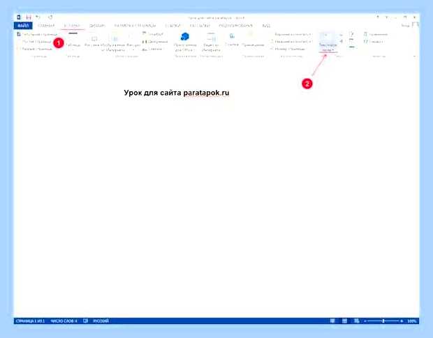The image size is (433, 338).
Task: Switch to Read Mode view in the status bar
Action: click(x=332, y=321)
